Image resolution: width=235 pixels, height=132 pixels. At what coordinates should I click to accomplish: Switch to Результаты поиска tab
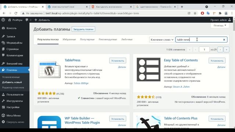pyautogui.click(x=48, y=40)
